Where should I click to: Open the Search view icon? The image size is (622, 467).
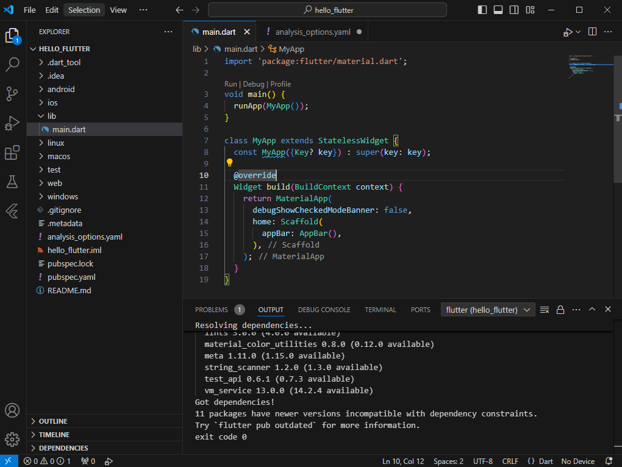pyautogui.click(x=12, y=64)
